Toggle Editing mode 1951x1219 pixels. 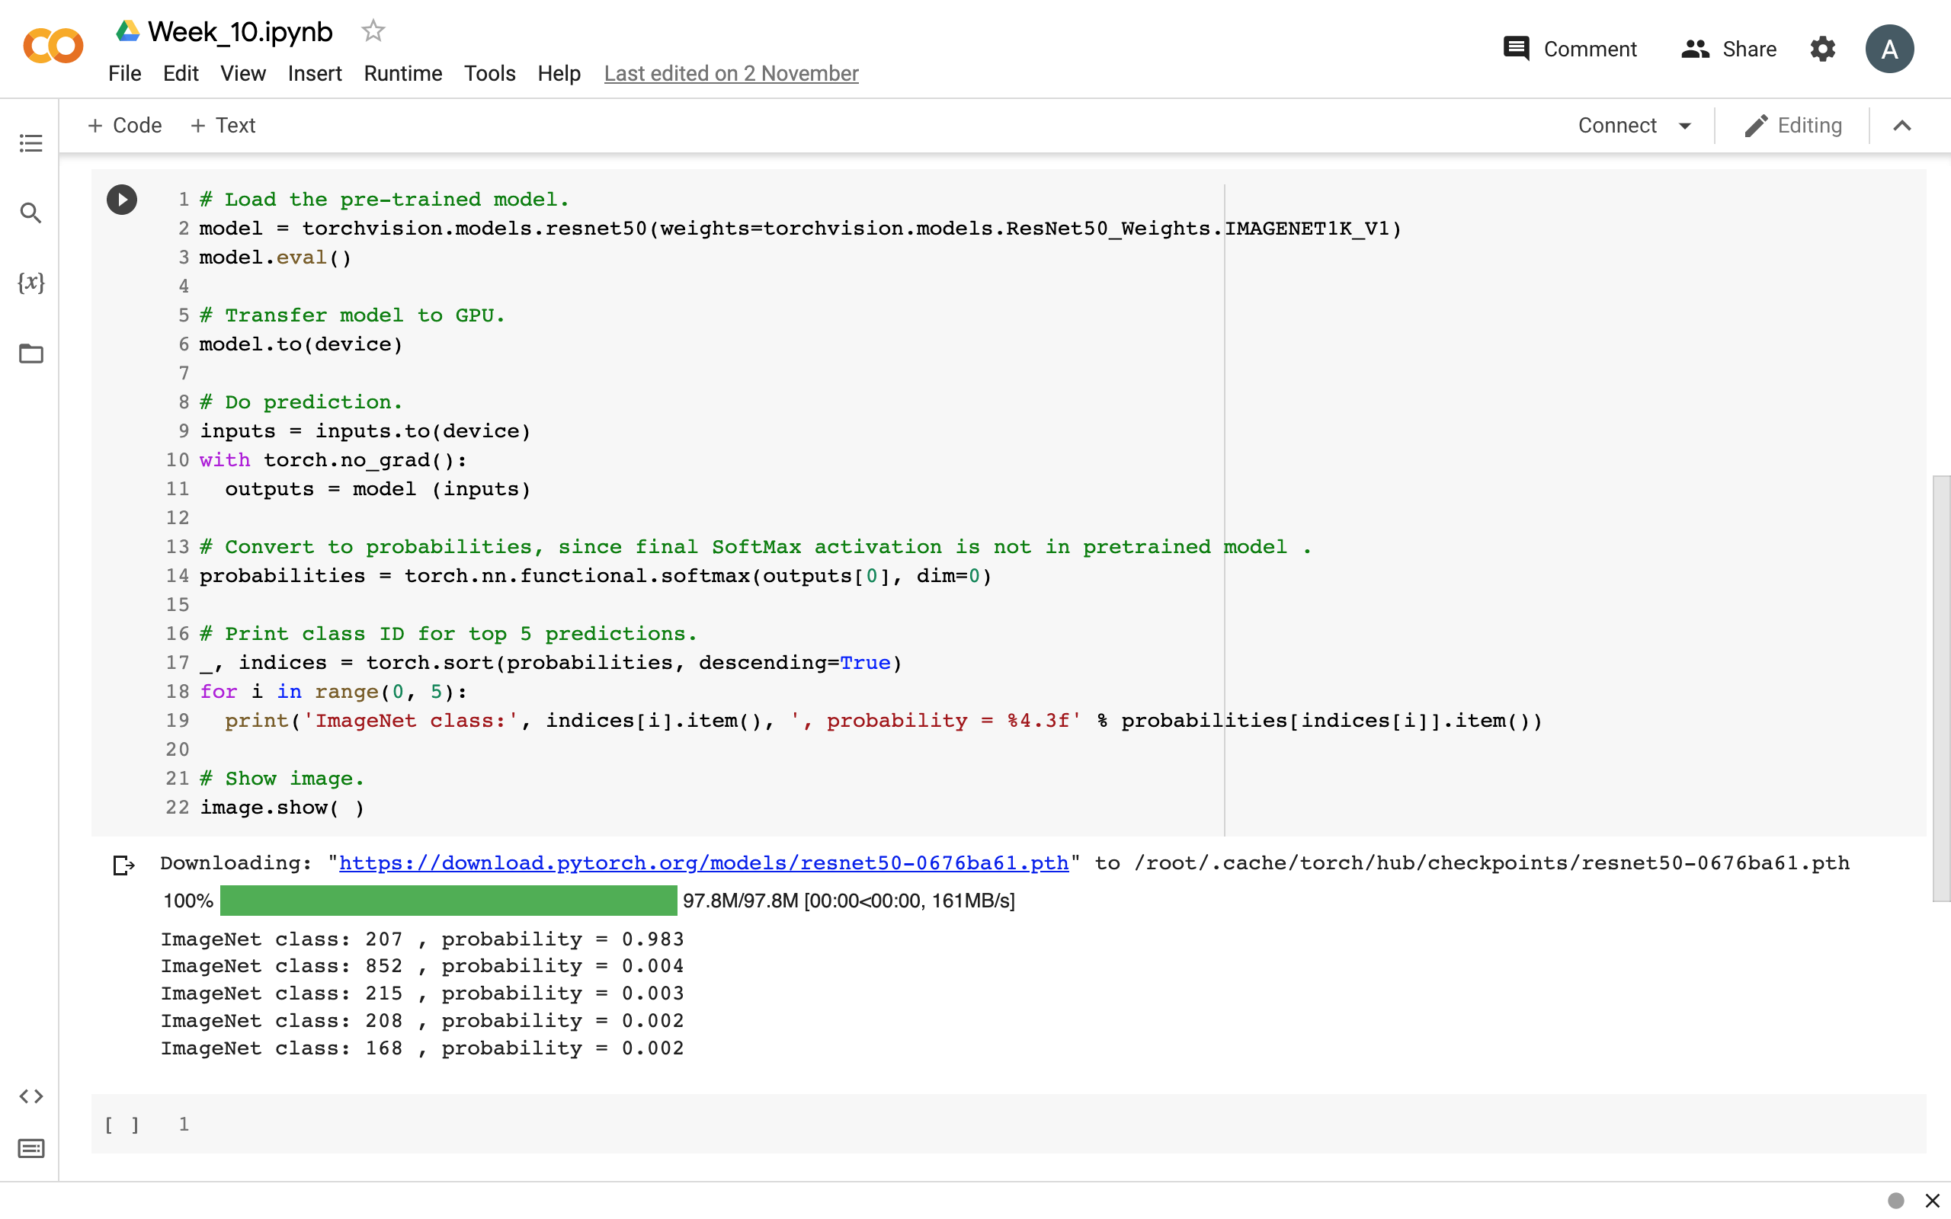pos(1793,125)
